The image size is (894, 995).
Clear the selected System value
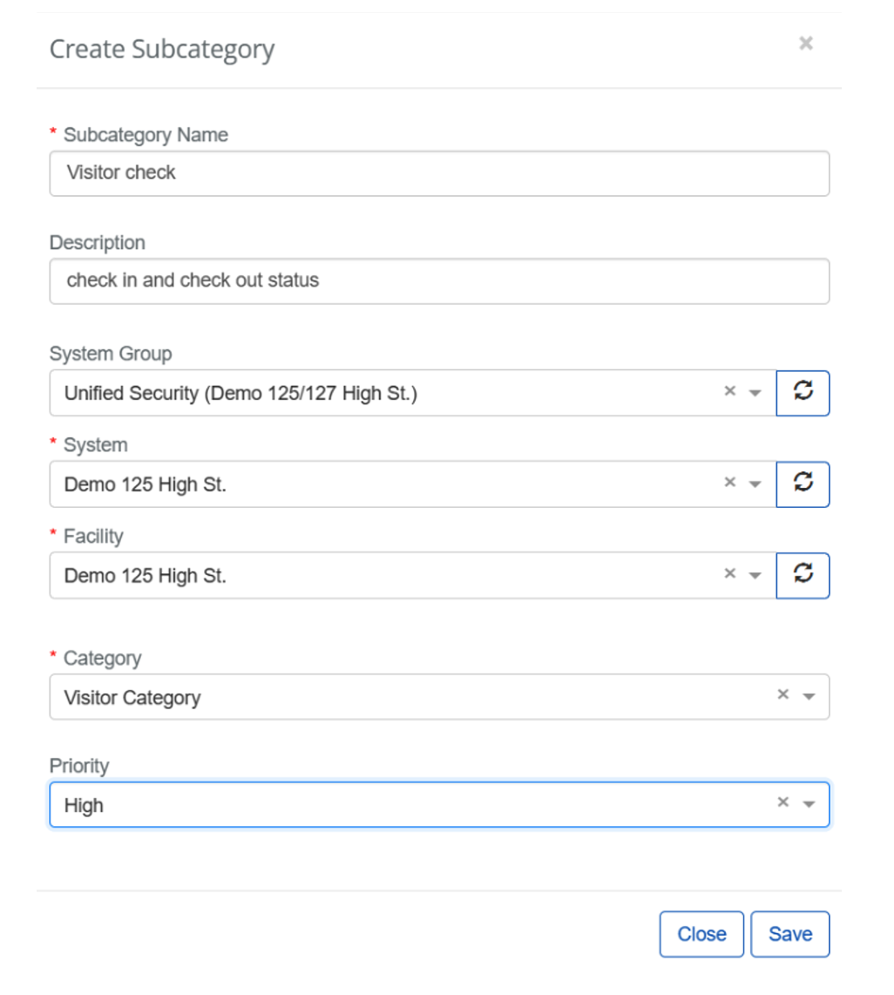click(730, 483)
